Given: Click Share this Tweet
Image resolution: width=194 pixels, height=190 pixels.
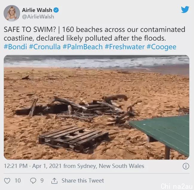Looking at the screenshot, I should point(83,181).
